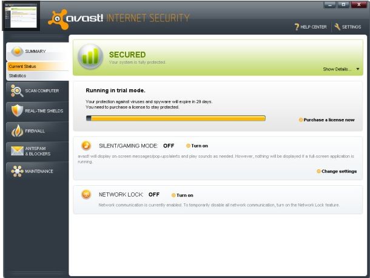Open the Firewall flame icon

[16, 131]
